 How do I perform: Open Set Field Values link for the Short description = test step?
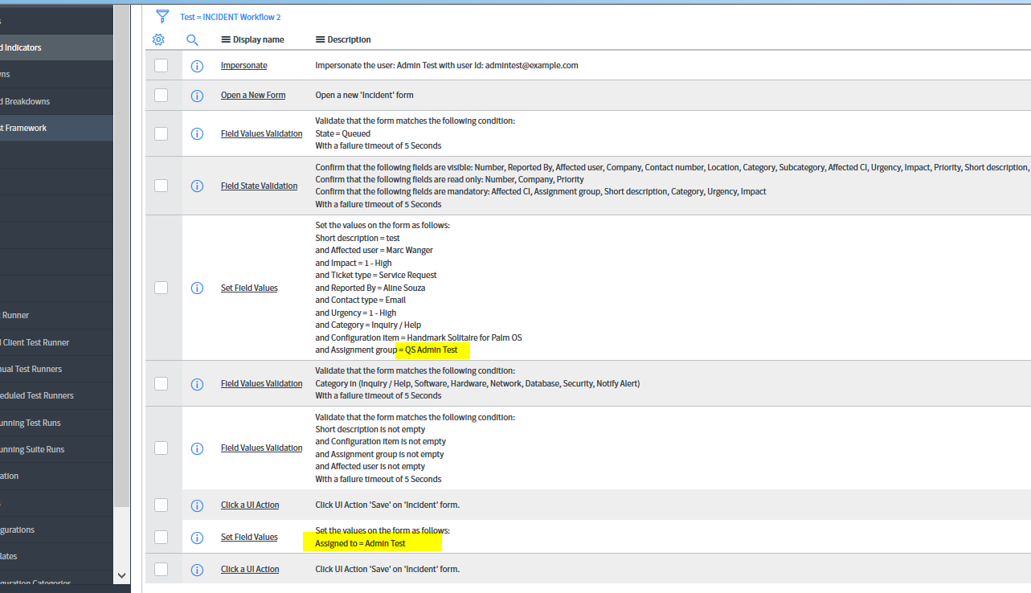[249, 288]
